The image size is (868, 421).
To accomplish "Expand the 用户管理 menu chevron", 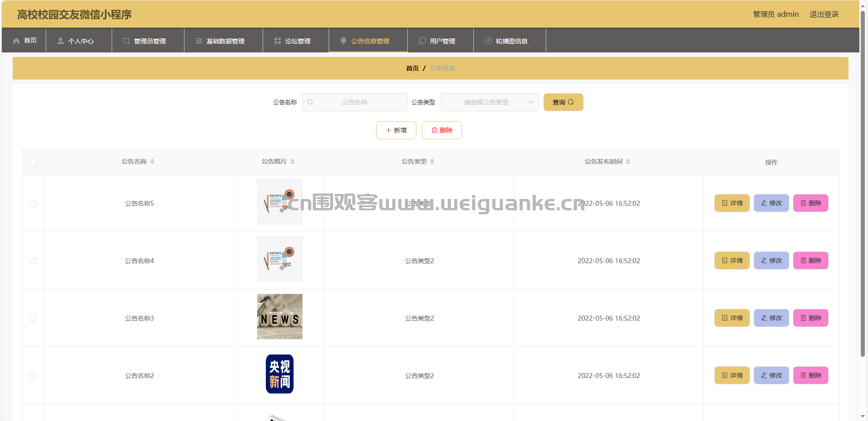I will tap(462, 40).
